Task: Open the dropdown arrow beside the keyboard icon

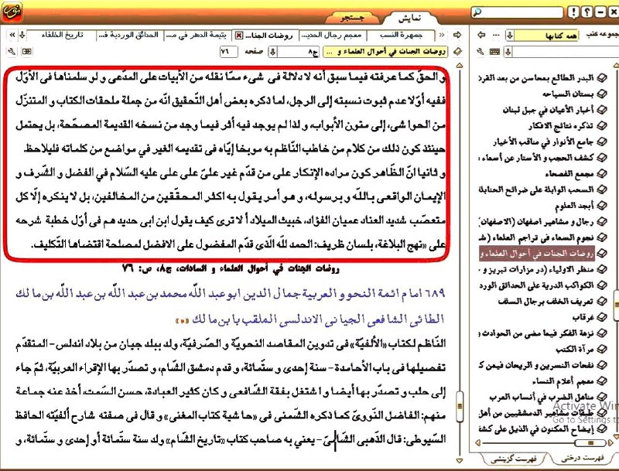Action: pyautogui.click(x=508, y=52)
